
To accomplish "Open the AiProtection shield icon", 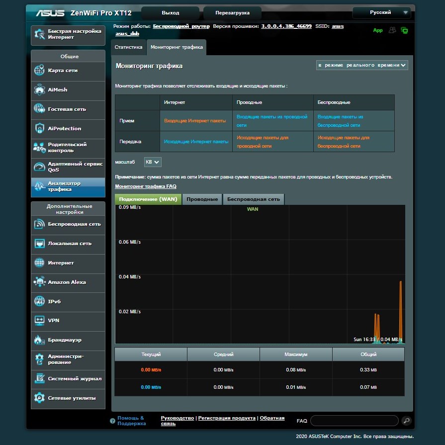I will click(x=39, y=129).
